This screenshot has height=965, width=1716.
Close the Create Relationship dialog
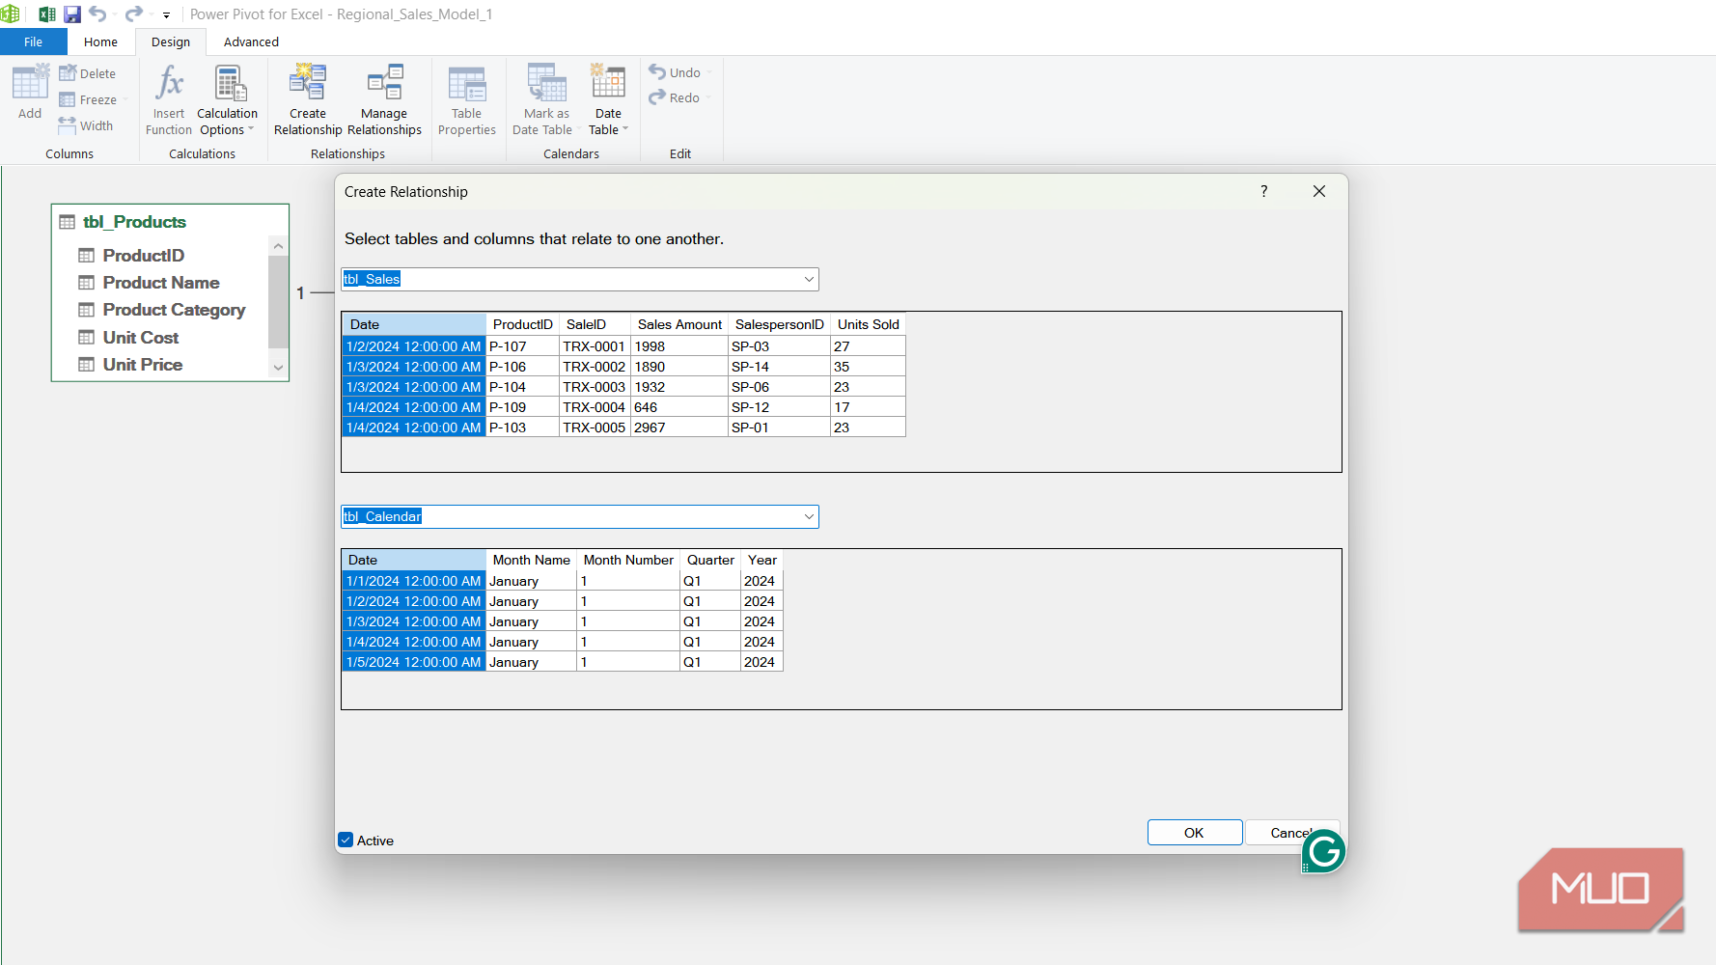pos(1318,191)
